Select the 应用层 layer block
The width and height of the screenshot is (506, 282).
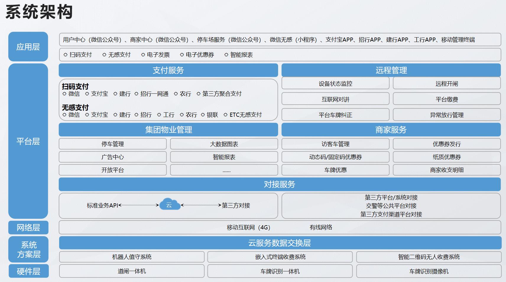pyautogui.click(x=28, y=47)
